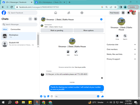Open the Windows Start menu
This screenshot has width=140, height=105.
point(3,102)
